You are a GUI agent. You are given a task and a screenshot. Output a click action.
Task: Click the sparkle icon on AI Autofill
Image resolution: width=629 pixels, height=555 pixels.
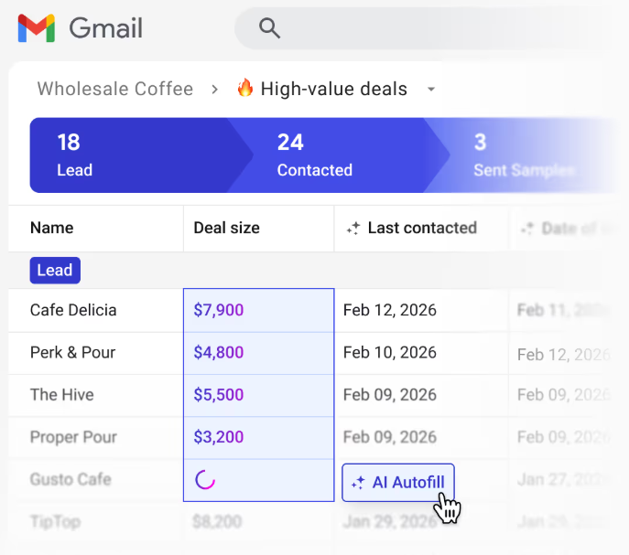(x=358, y=483)
